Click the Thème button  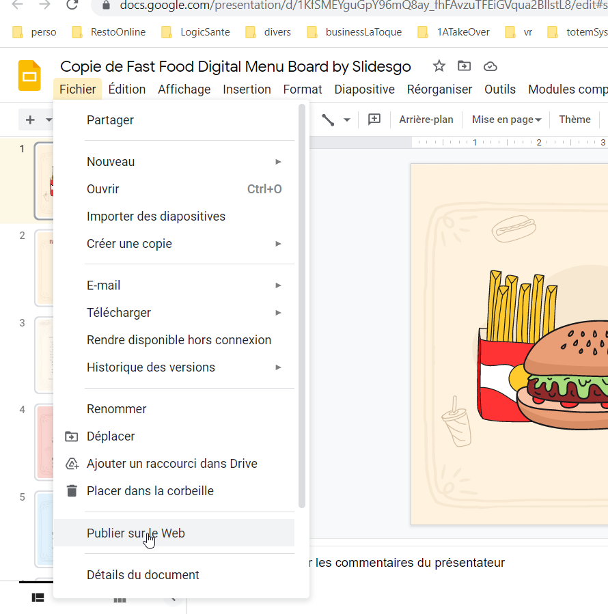[x=575, y=120]
